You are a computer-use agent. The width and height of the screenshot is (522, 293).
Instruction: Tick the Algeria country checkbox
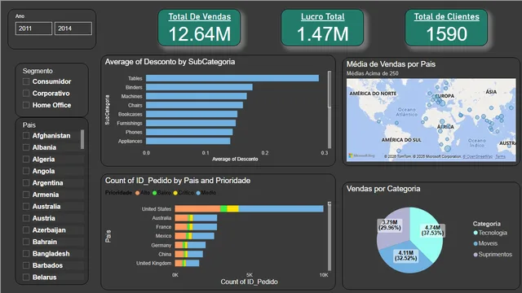coord(26,160)
